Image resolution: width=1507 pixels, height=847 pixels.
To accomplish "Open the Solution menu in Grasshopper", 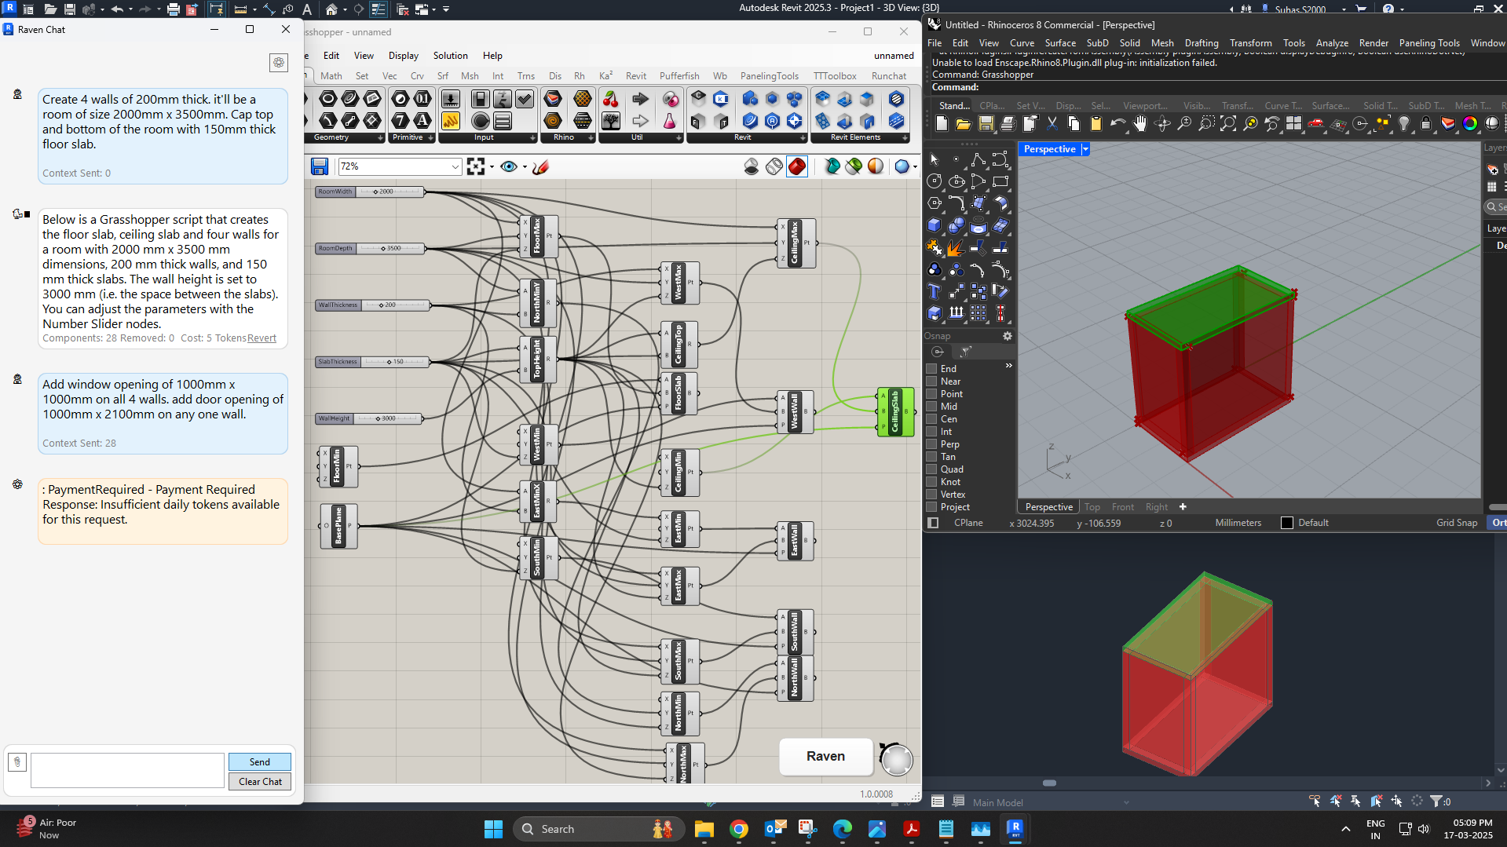I will pyautogui.click(x=450, y=56).
